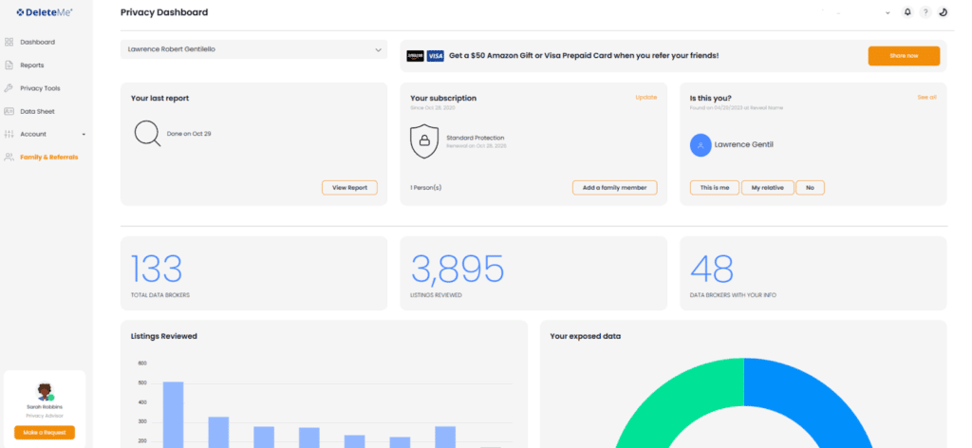
Task: Open Data Sheet menu item
Action: coord(37,112)
